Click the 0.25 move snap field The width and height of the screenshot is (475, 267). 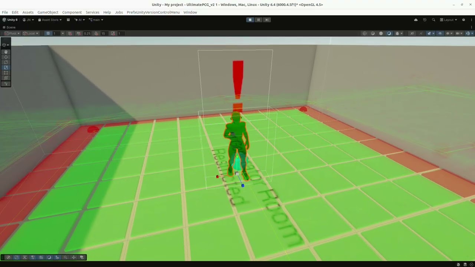pos(87,33)
